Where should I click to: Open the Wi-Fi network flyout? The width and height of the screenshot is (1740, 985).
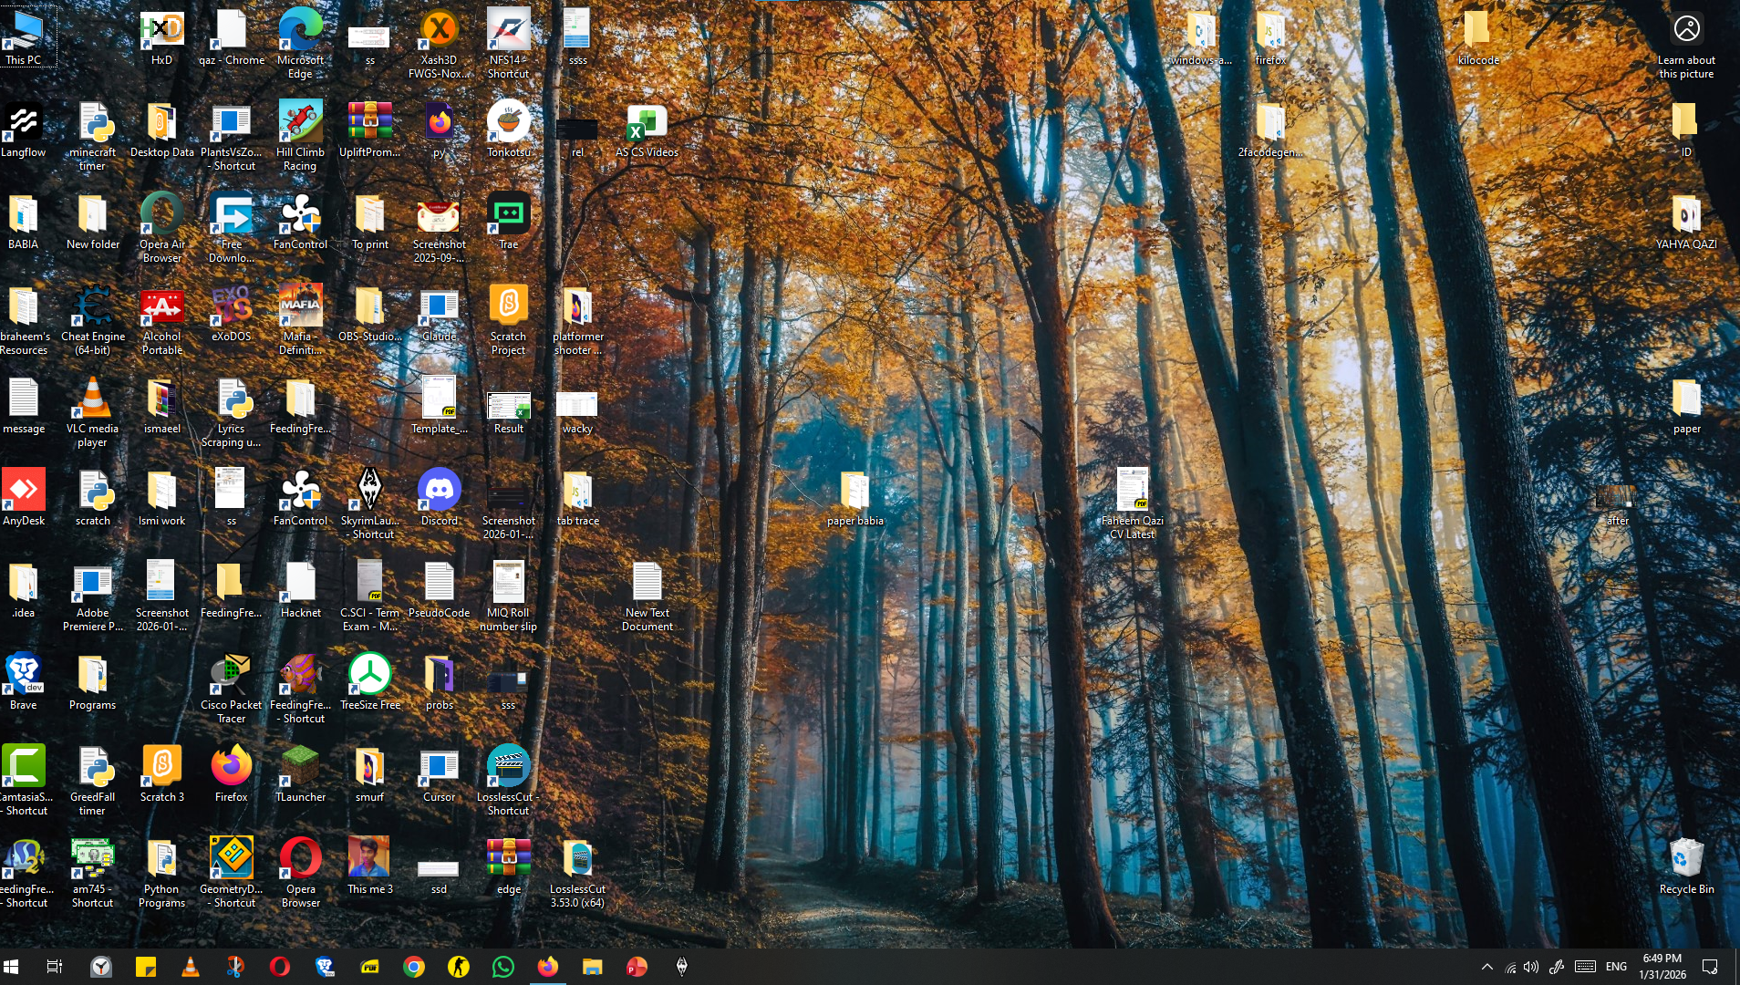coord(1510,967)
